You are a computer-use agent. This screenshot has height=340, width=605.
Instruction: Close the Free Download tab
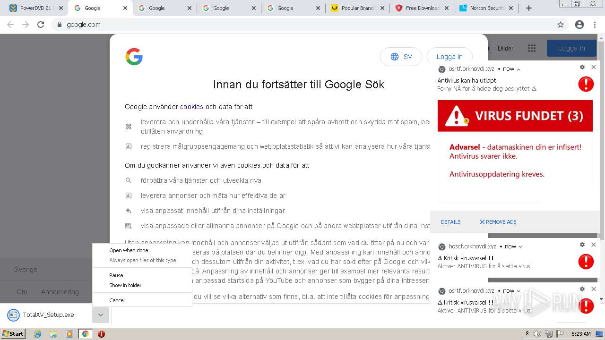pyautogui.click(x=447, y=8)
